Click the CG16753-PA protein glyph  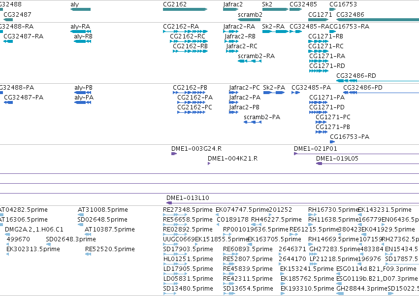[x=332, y=142]
